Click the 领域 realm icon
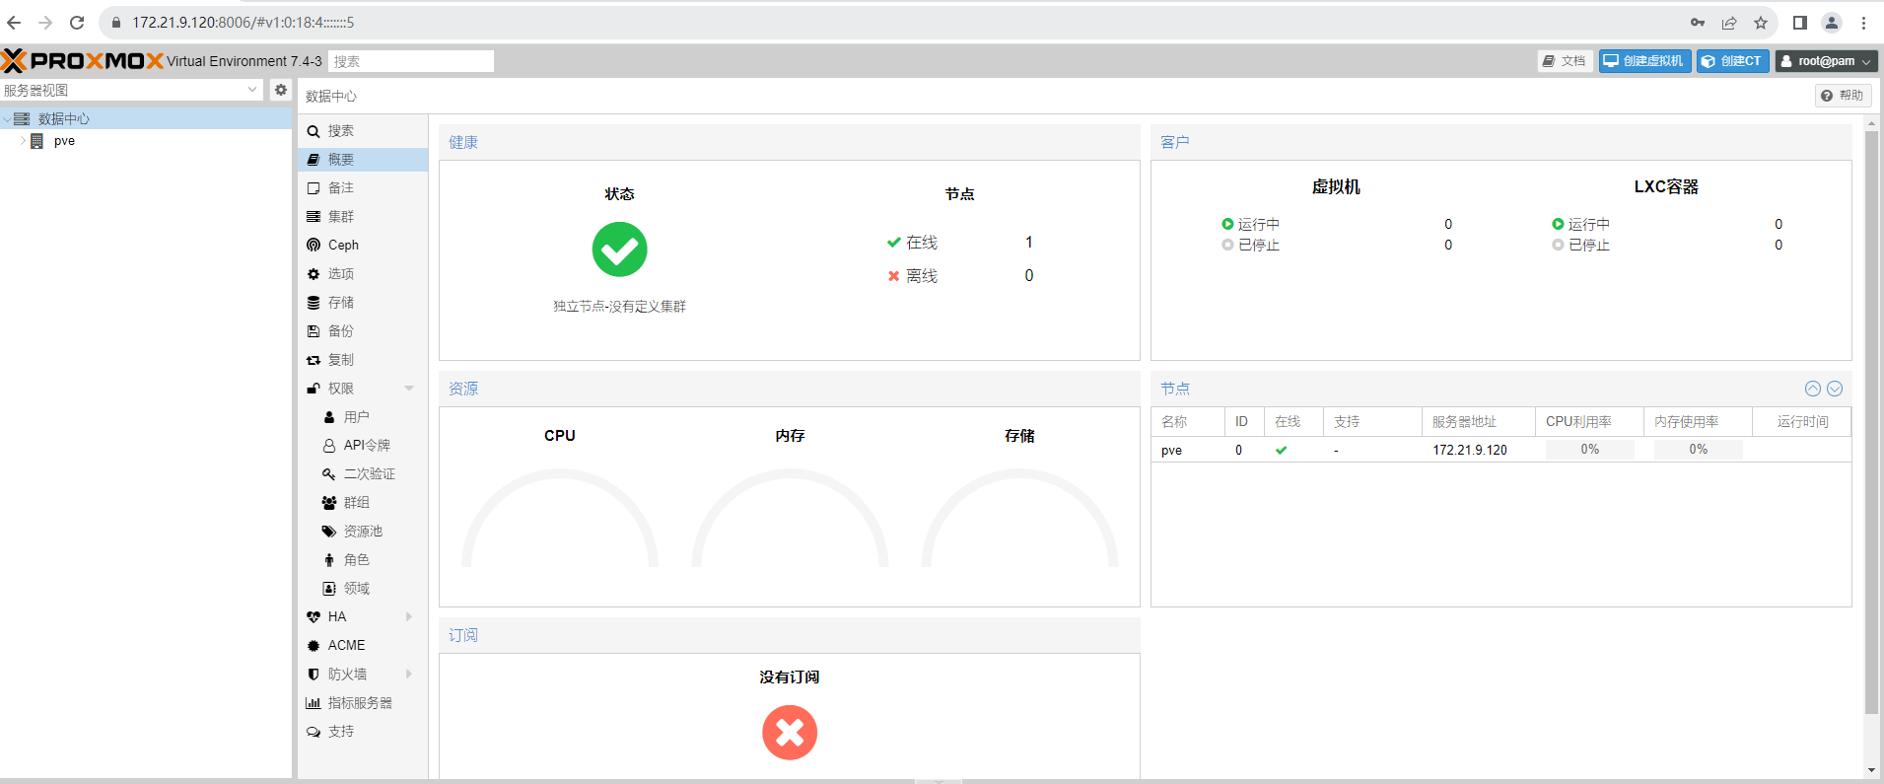1884x784 pixels. click(x=329, y=589)
